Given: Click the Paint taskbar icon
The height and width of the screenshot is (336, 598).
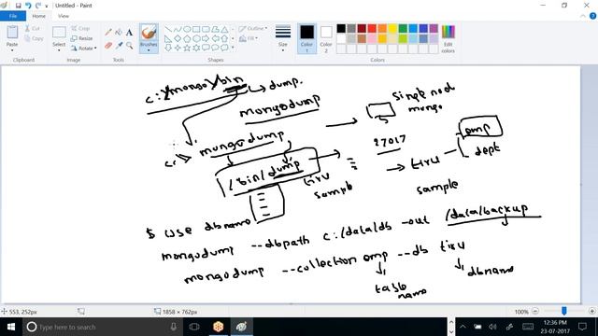Looking at the screenshot, I should (241, 327).
